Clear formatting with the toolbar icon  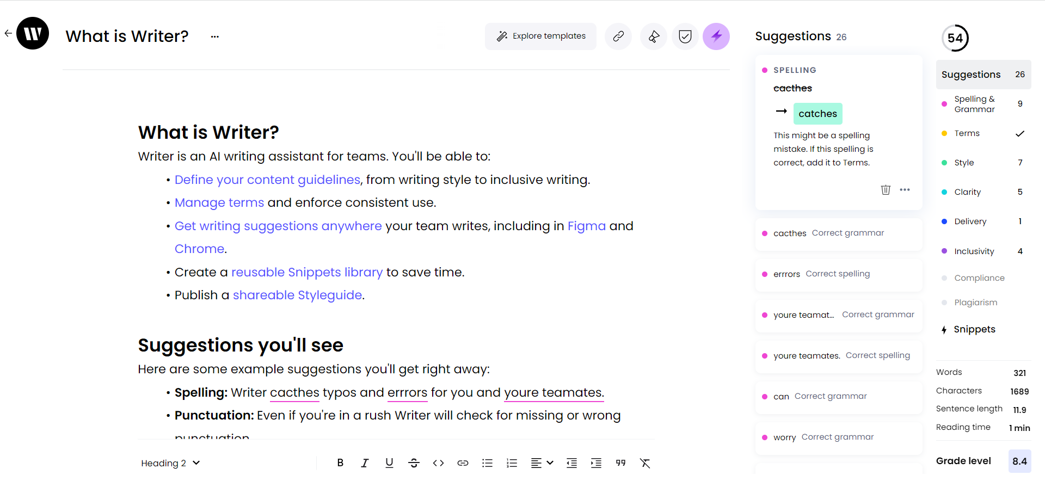pos(645,463)
